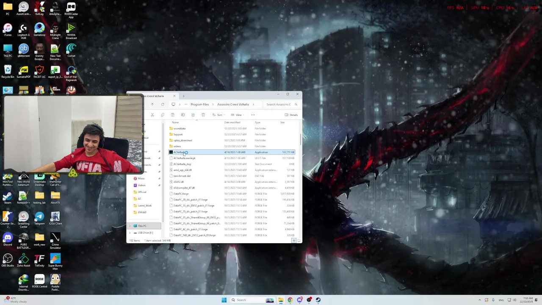
Task: Open Latest_Work folder in sidebar
Action: point(144,205)
